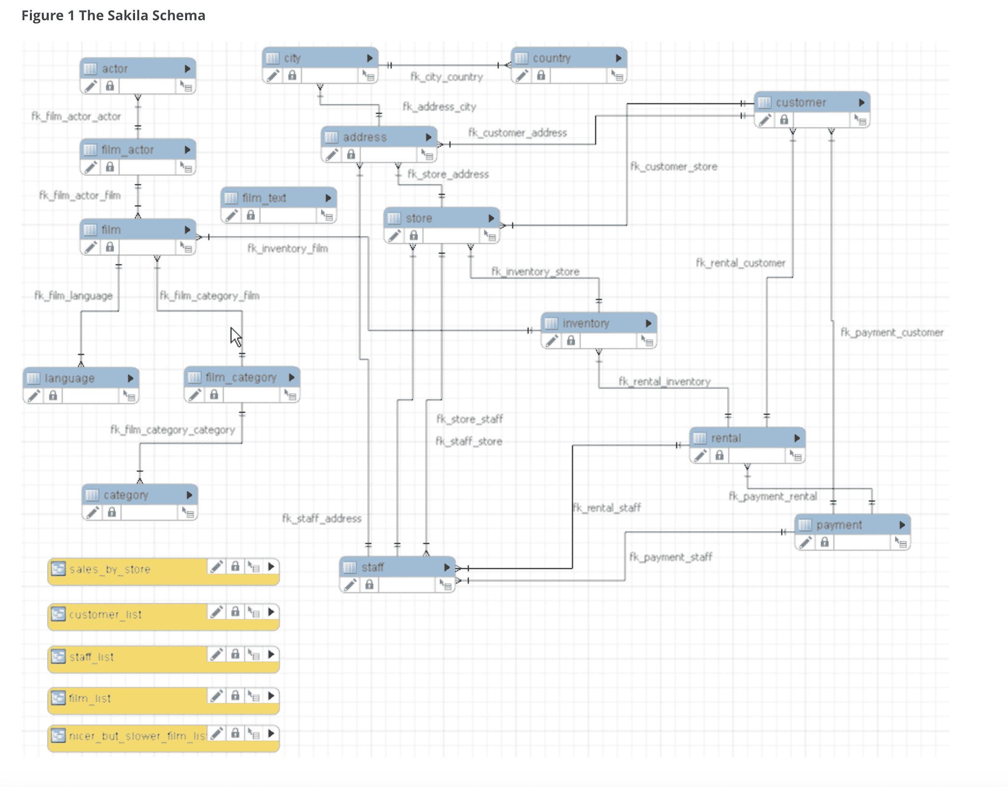Click the trigger icon on film table
This screenshot has height=787, width=1008.
[x=186, y=247]
